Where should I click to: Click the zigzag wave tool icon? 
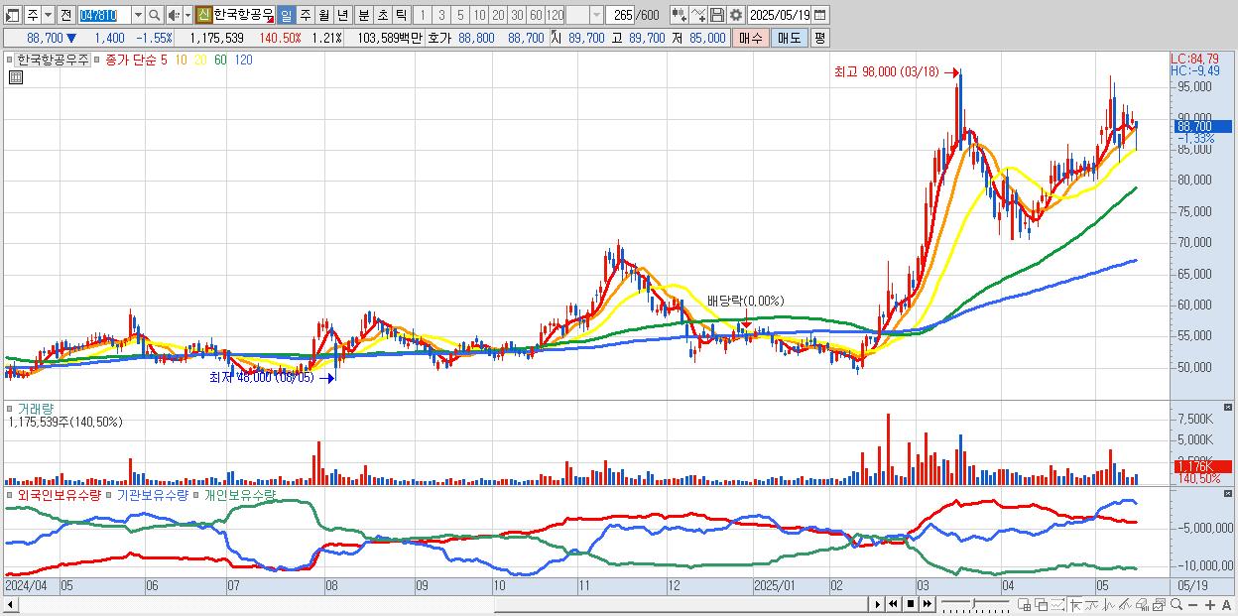pyautogui.click(x=1109, y=604)
